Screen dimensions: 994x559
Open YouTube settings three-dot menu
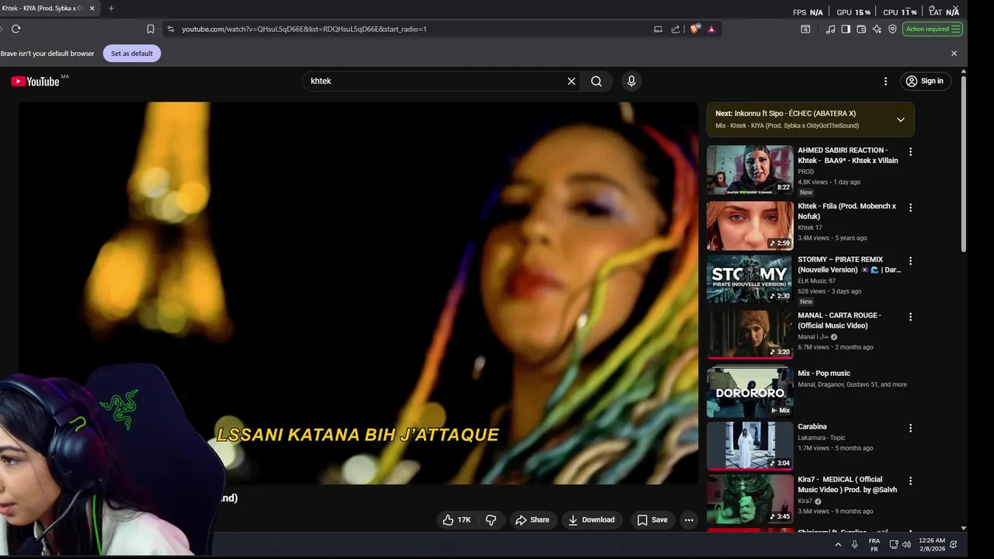885,81
